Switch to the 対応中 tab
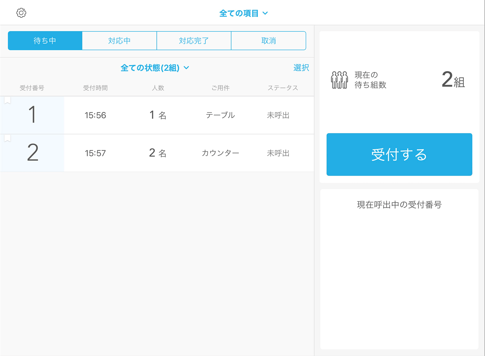 (119, 40)
